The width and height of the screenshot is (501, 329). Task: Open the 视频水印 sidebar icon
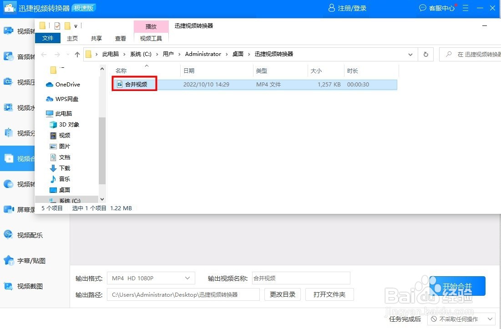coord(9,107)
